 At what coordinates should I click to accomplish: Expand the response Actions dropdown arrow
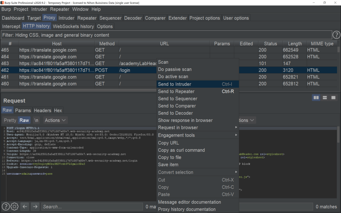pyautogui.click(x=252, y=120)
